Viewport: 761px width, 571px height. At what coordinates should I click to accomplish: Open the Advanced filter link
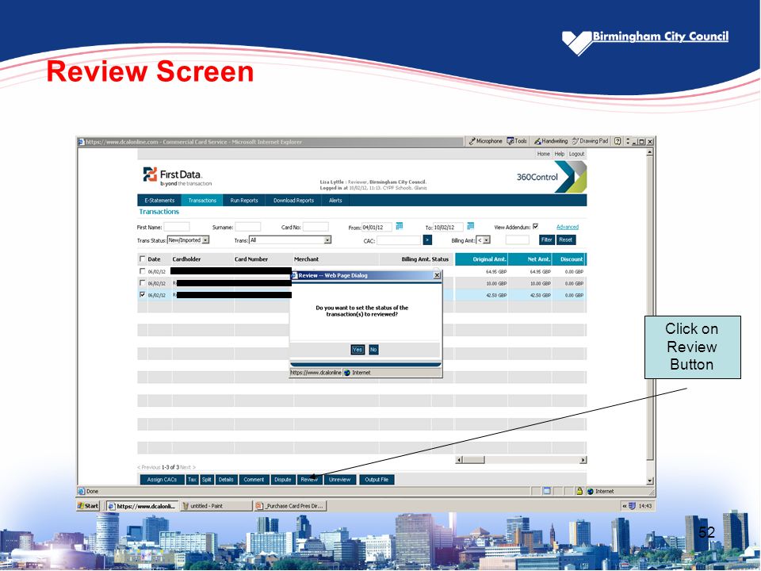tap(568, 227)
